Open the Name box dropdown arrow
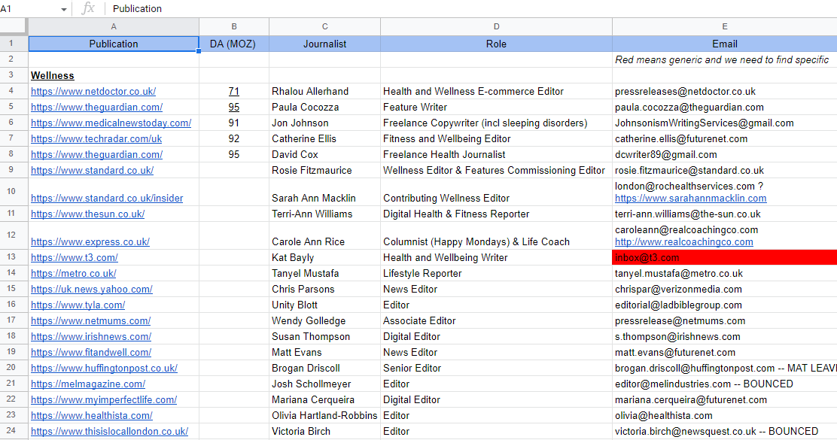The image size is (837, 440). coord(64,9)
